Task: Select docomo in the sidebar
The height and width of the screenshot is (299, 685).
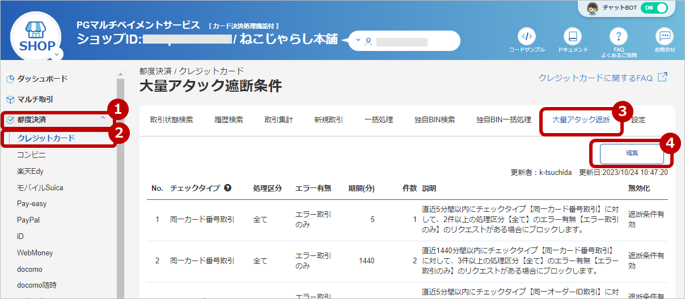Action: pyautogui.click(x=29, y=269)
